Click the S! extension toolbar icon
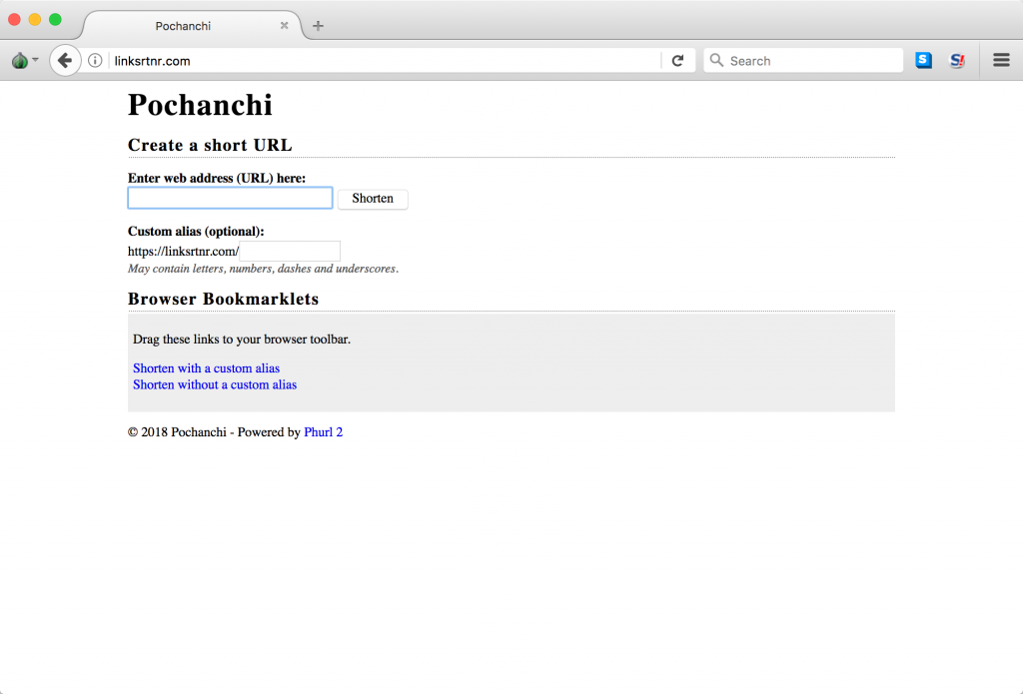This screenshot has width=1023, height=694. click(956, 60)
